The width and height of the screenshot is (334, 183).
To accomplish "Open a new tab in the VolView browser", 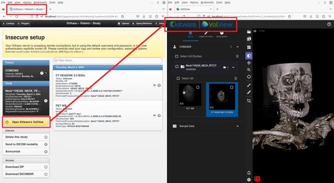I will [x=217, y=9].
